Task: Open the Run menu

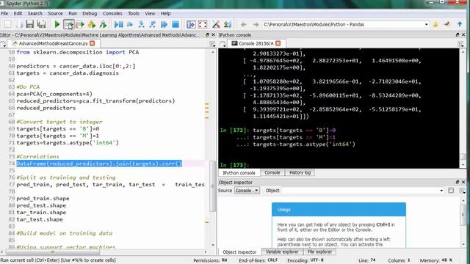Action: pos(73,13)
